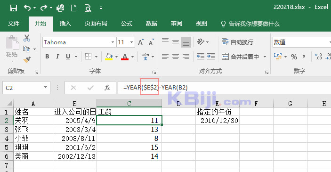The height and width of the screenshot is (172, 331).
Task: Click Increase Font Size icon
Action: pyautogui.click(x=141, y=42)
